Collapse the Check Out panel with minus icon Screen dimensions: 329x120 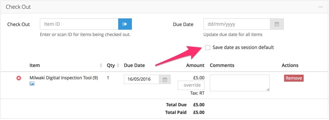pos(321,7)
